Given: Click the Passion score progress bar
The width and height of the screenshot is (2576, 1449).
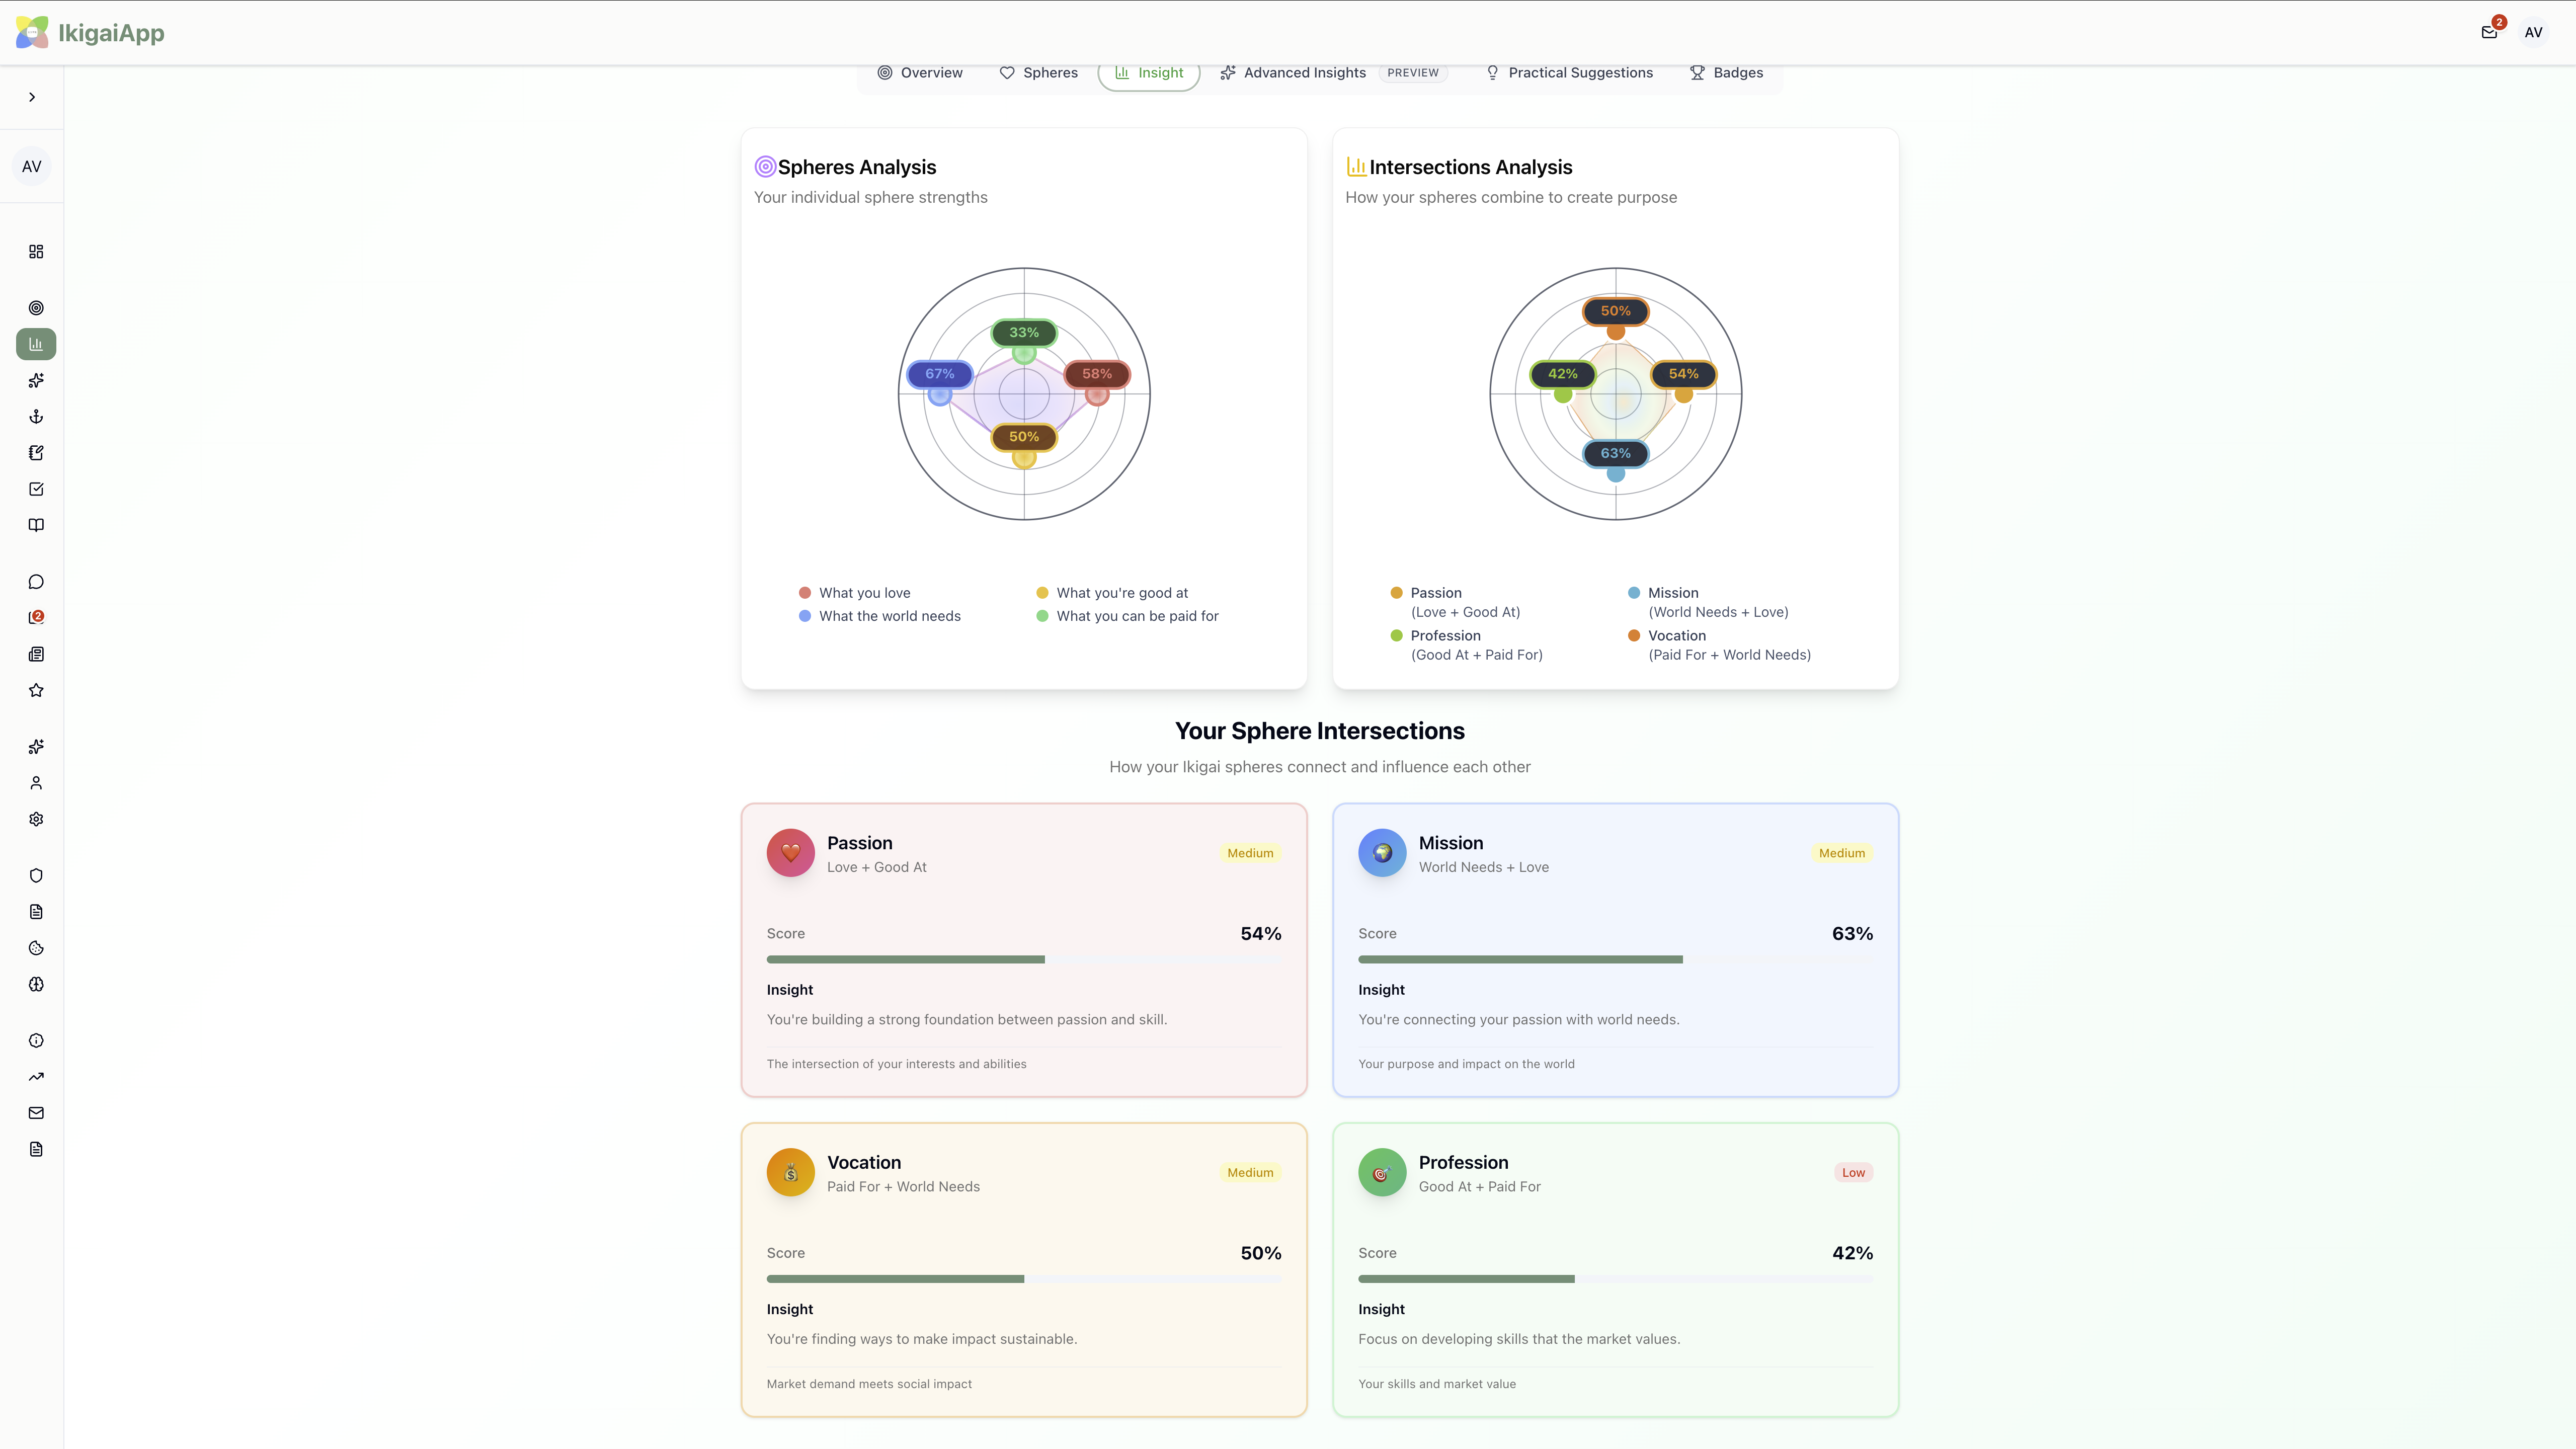Looking at the screenshot, I should tap(1023, 959).
